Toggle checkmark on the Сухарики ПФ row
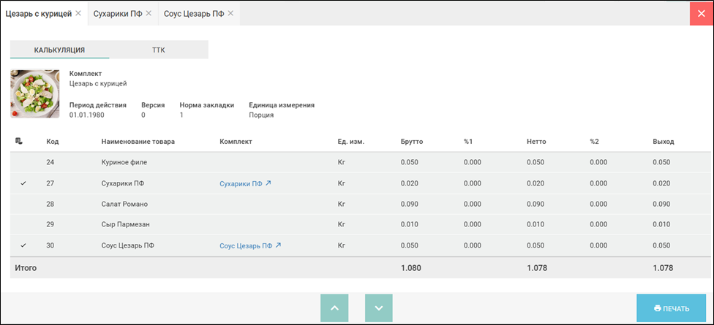714x325 pixels. [23, 183]
